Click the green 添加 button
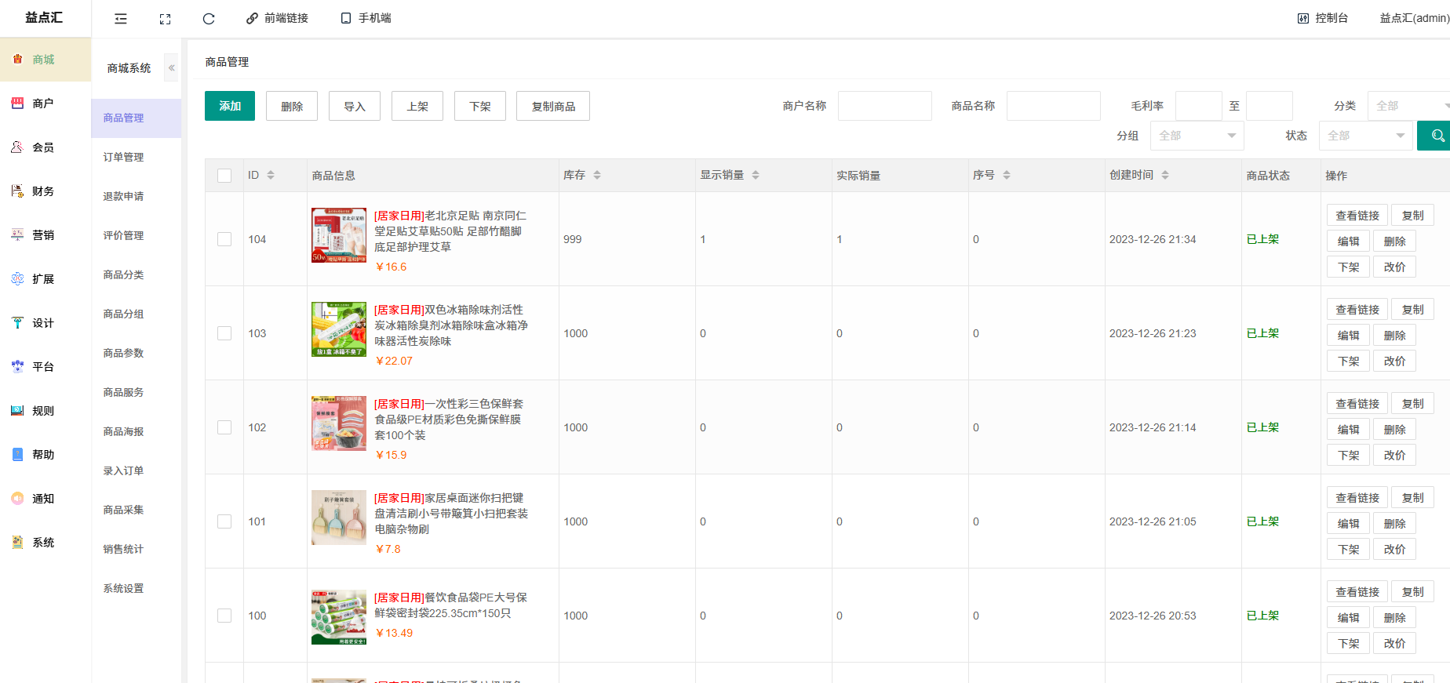Screen dimensions: 1450x683 [230, 106]
